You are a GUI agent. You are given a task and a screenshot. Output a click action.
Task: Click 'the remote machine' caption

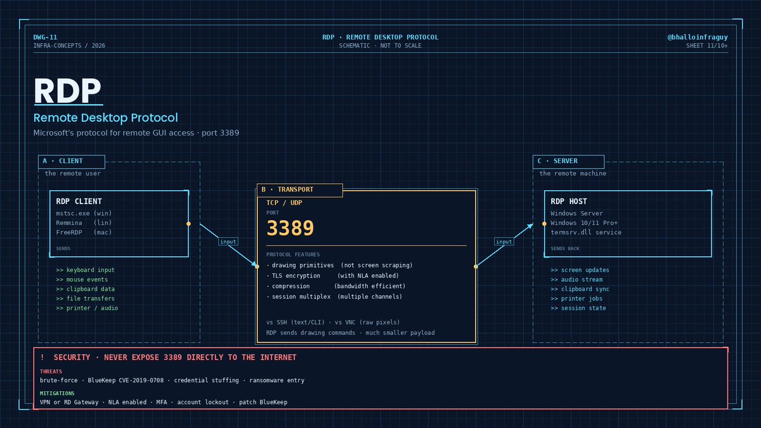tap(573, 174)
